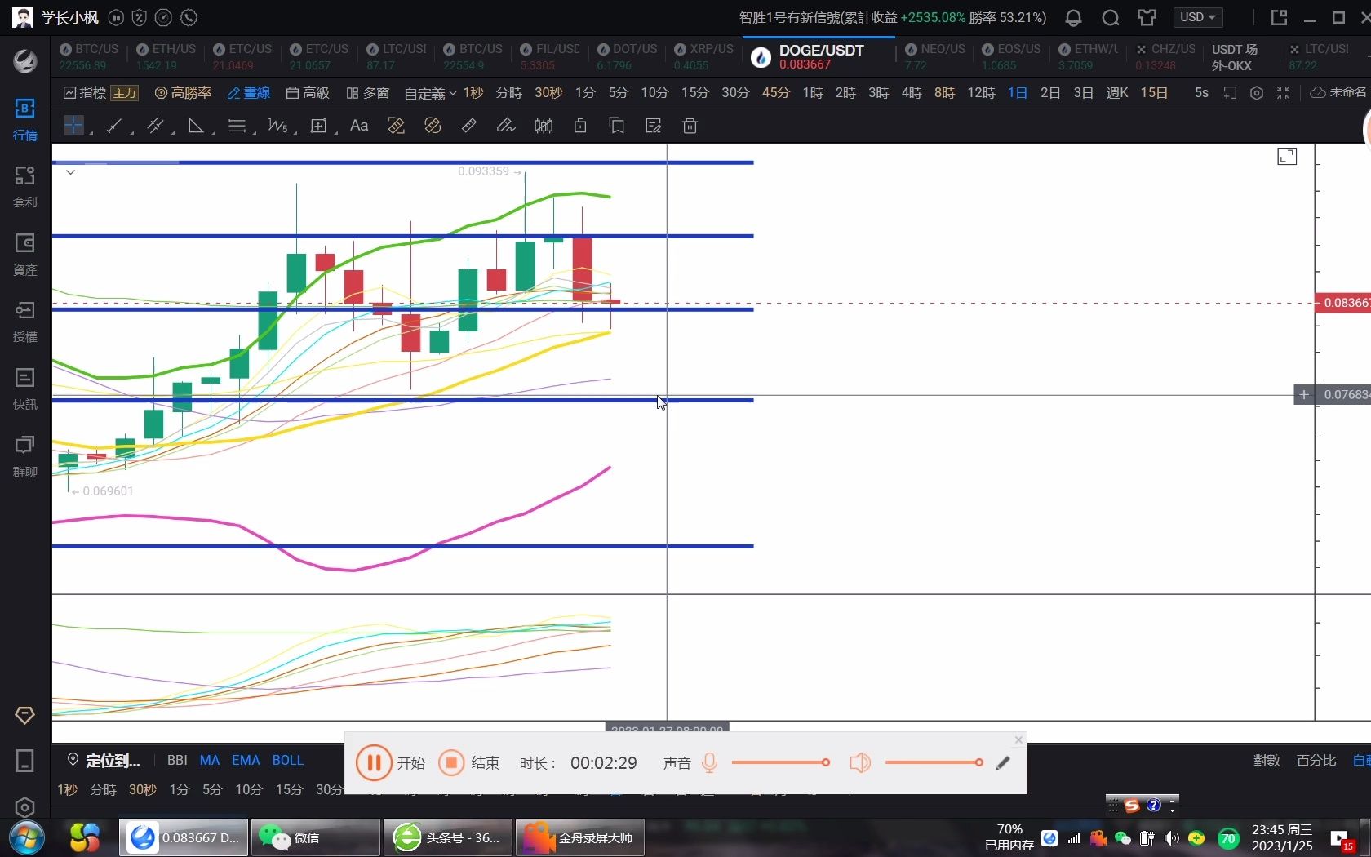1371x857 pixels.
Task: Open the skin theme shirt icon
Action: click(1147, 17)
